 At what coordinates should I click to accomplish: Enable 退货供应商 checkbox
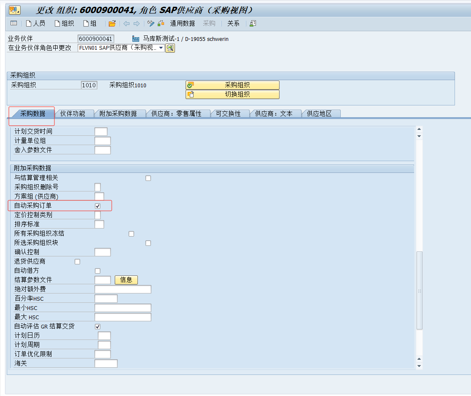point(77,262)
